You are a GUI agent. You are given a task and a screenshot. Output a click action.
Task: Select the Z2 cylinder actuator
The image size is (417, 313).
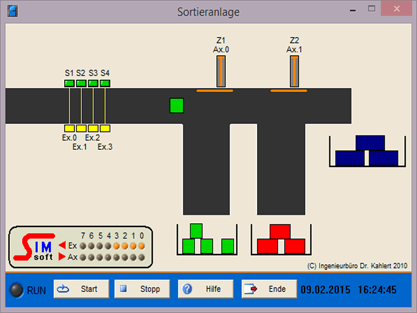point(295,71)
